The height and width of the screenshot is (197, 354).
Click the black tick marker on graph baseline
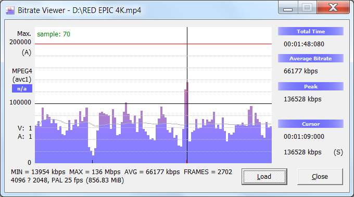point(92,161)
